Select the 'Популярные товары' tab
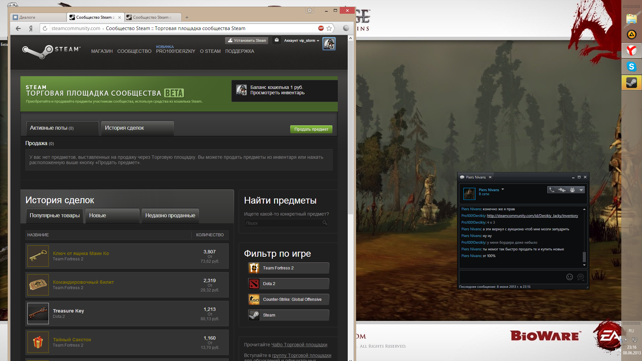 [55, 216]
